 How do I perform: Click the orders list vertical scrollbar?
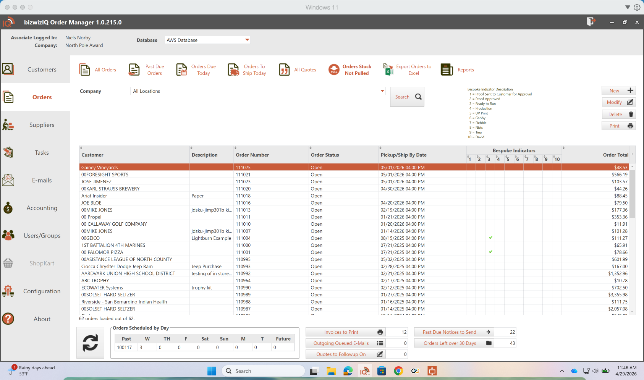coord(633,195)
